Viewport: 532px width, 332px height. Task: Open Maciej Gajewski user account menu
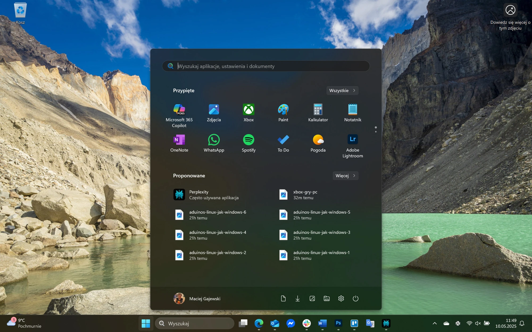pyautogui.click(x=197, y=299)
